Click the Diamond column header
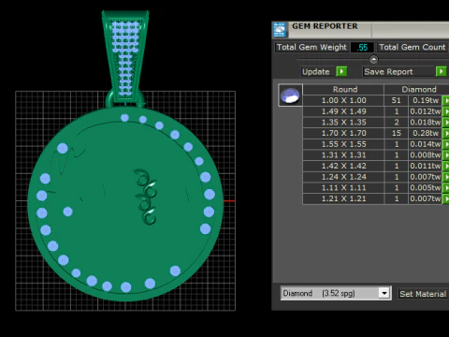 (x=417, y=90)
